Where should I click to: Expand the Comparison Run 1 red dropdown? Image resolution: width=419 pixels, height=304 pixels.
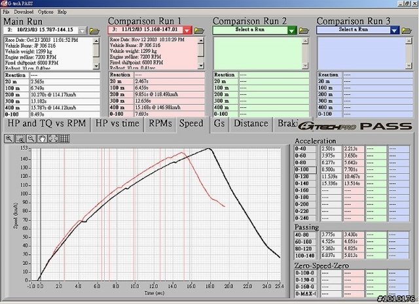tap(187, 31)
